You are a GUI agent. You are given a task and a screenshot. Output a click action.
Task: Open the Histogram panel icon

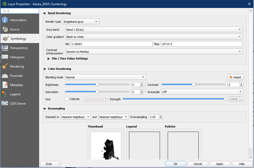point(5,57)
